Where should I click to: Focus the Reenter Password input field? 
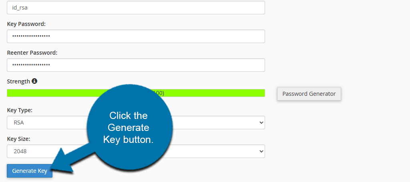[x=136, y=65]
